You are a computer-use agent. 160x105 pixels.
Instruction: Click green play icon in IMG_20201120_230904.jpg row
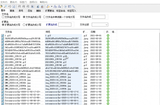(x=108, y=86)
